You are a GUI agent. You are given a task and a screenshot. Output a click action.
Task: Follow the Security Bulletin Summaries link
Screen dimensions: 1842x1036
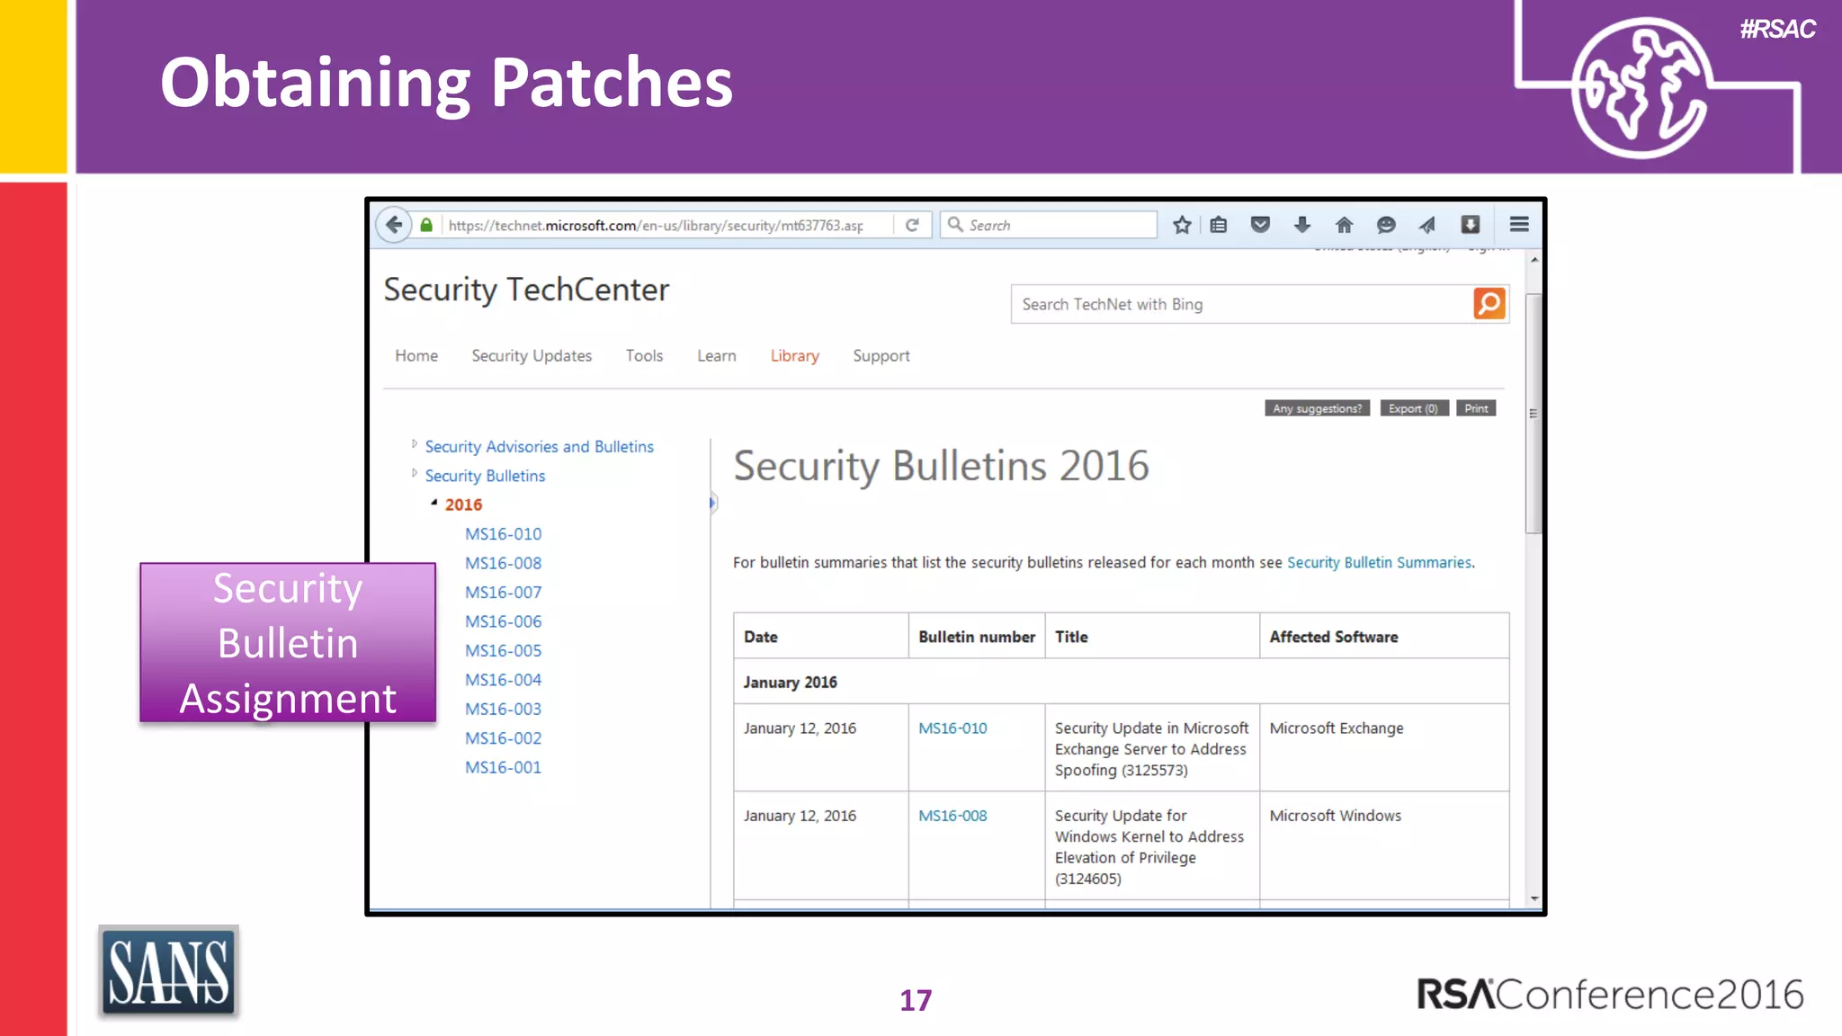tap(1379, 563)
